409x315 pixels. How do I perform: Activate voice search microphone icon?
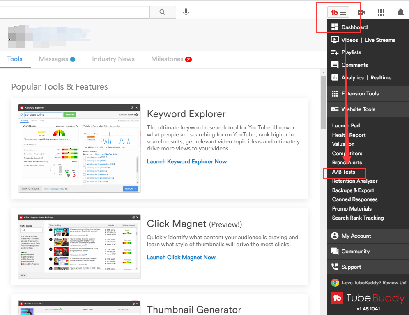pos(186,12)
